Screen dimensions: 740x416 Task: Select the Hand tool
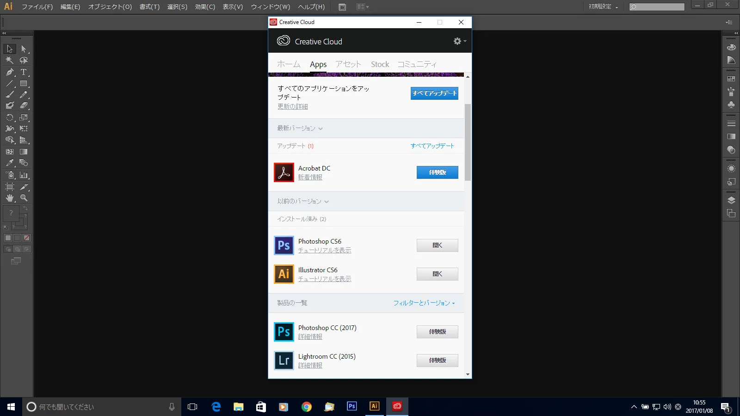pos(10,198)
